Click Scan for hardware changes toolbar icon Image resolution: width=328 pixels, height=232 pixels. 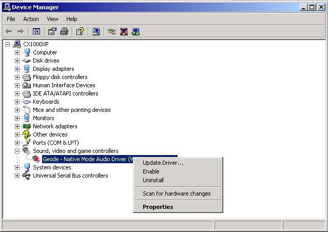tap(96, 32)
